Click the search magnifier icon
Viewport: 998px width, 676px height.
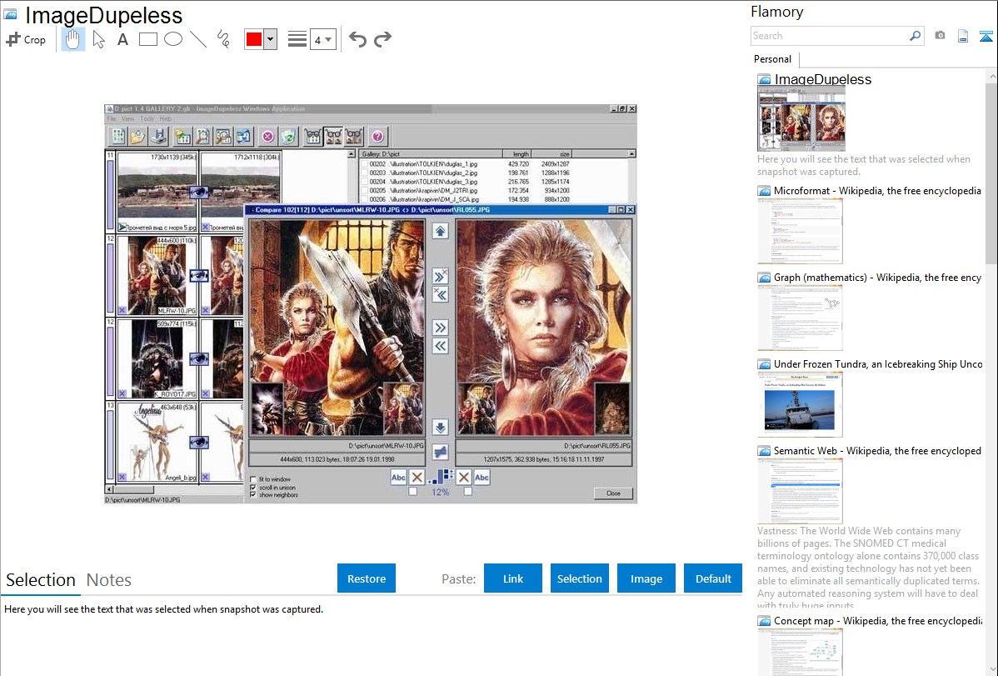pos(916,36)
